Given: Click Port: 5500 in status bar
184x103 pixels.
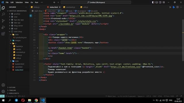Looking at the screenshot, I should tap(169, 96).
